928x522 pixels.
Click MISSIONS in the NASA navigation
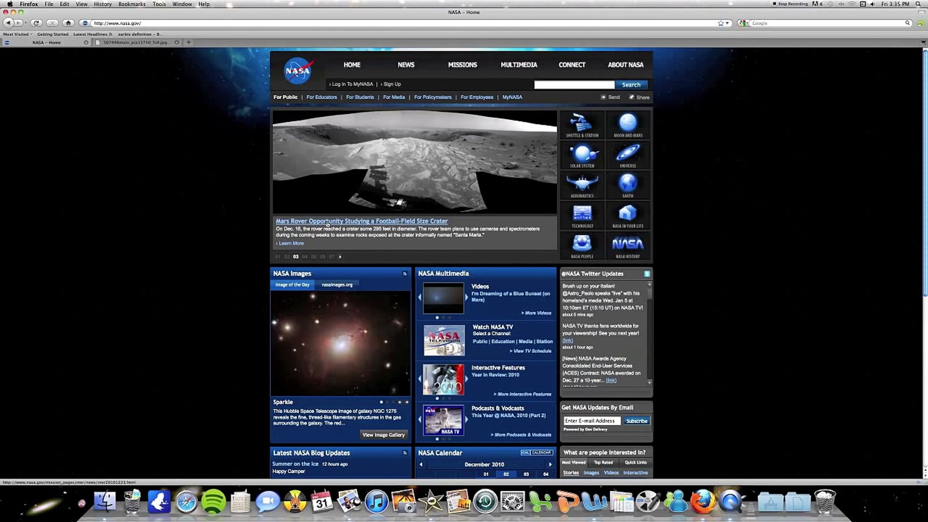[x=463, y=65]
